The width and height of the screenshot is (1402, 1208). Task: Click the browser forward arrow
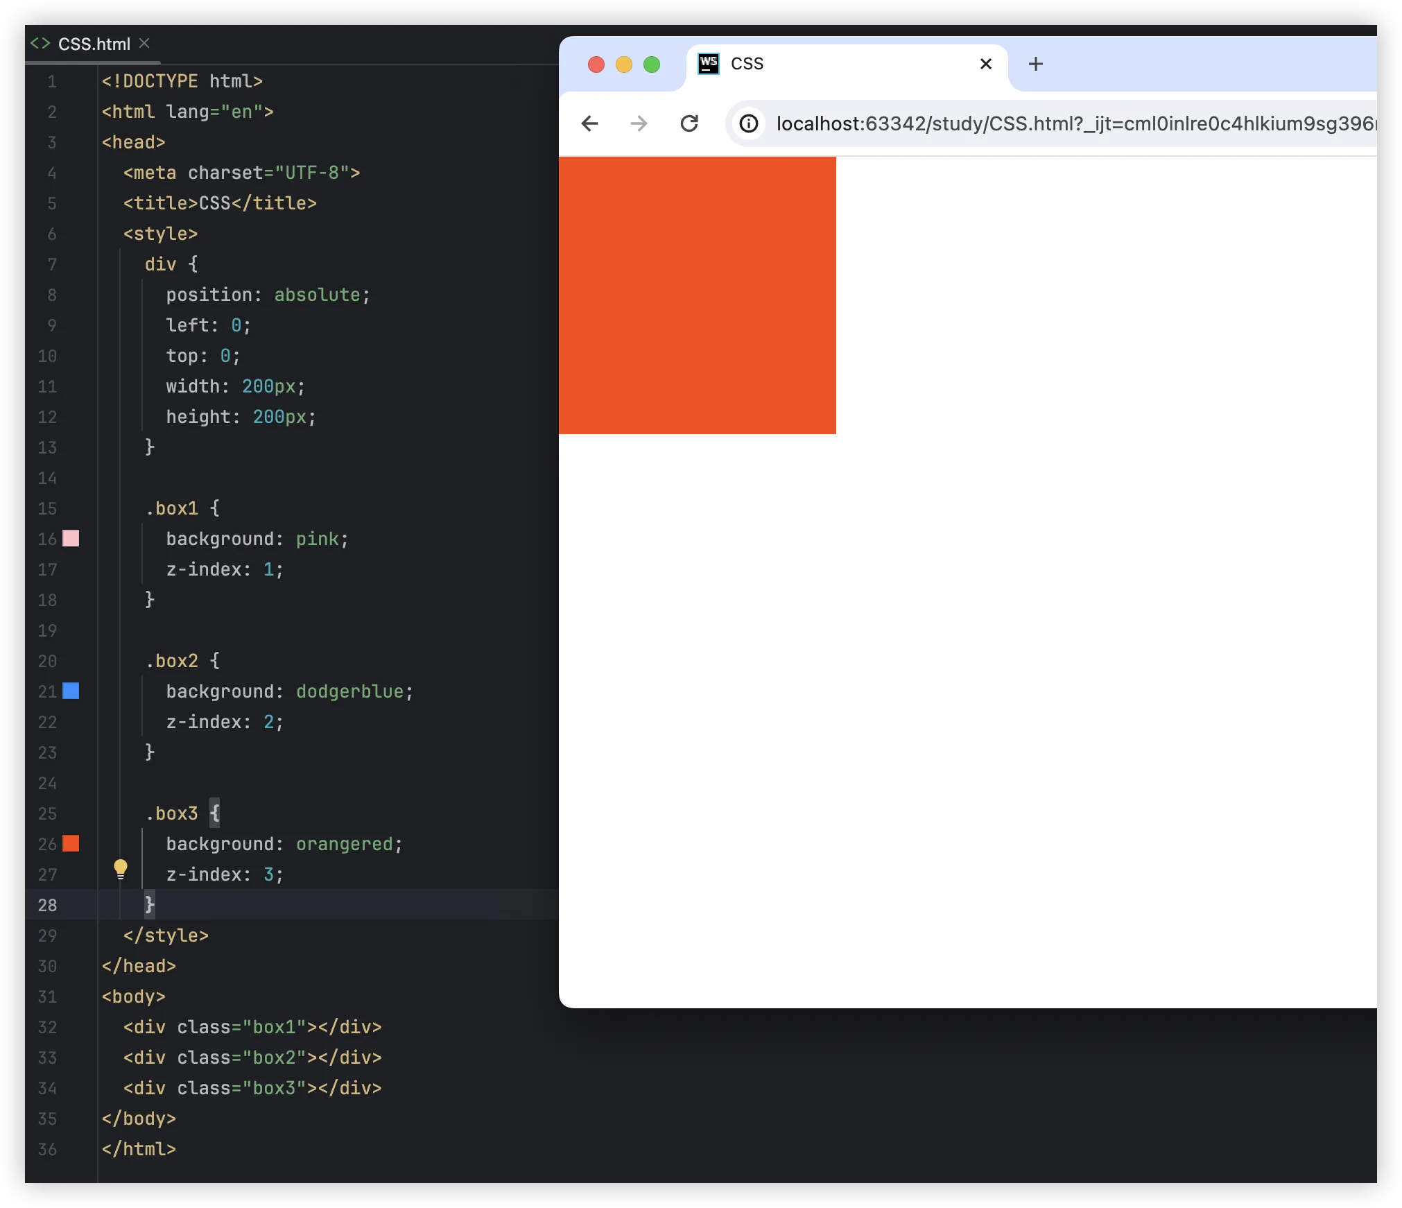point(639,123)
